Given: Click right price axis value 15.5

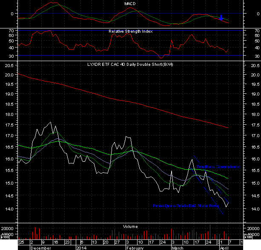Looking at the screenshot, I should (x=255, y=170).
